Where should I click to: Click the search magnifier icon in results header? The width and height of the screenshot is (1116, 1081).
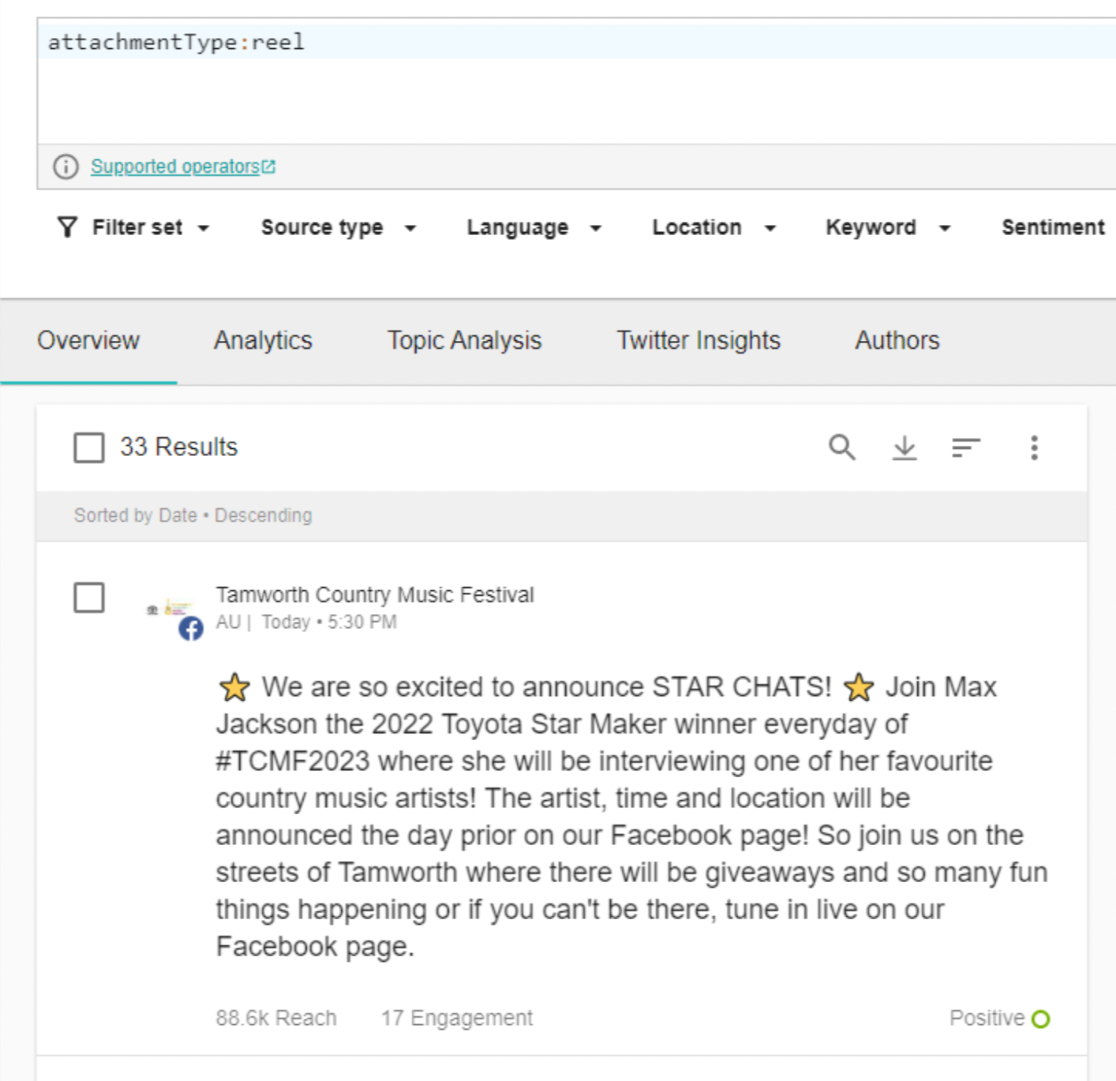[842, 447]
